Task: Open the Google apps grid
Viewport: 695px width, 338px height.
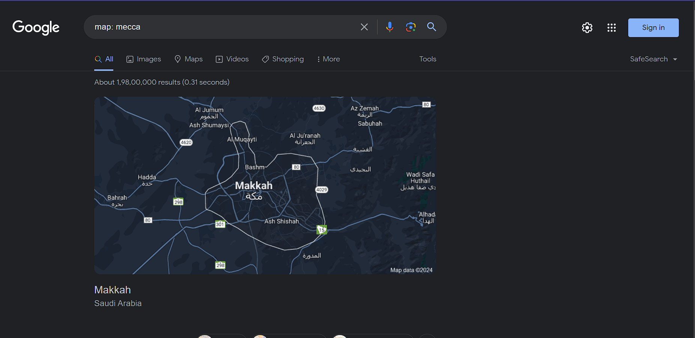Action: pos(611,28)
